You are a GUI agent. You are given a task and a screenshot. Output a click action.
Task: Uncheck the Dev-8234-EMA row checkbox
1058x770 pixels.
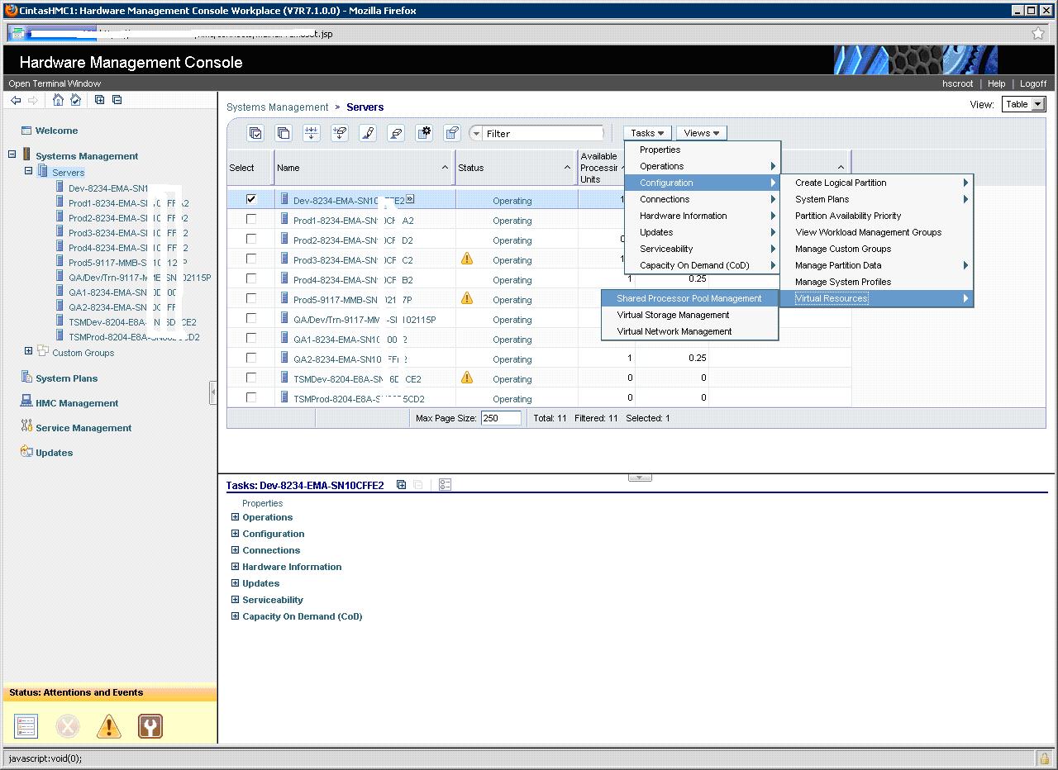point(251,199)
